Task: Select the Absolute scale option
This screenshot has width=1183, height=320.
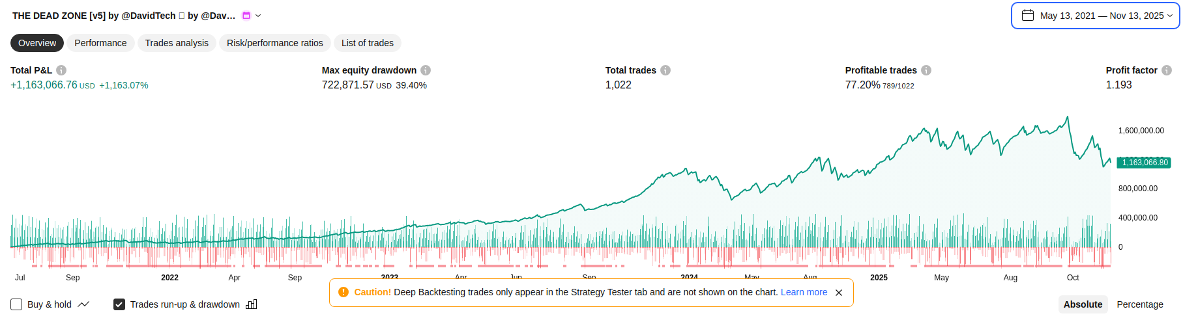Action: pyautogui.click(x=1083, y=304)
